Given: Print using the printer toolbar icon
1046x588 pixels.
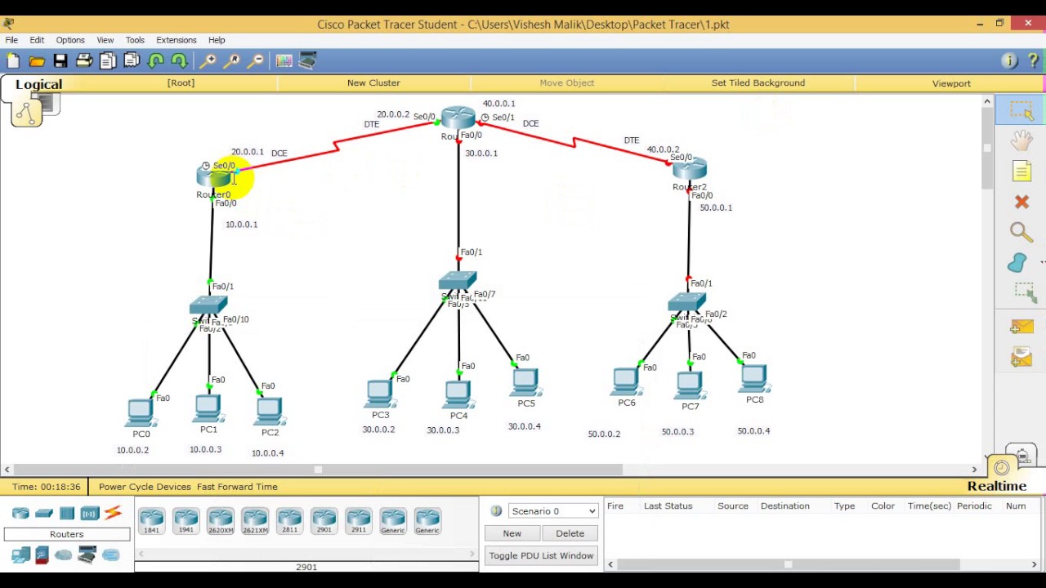Looking at the screenshot, I should coord(84,60).
